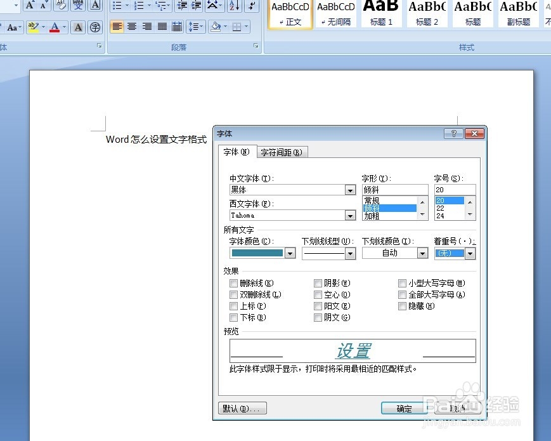
Task: Click the Borders icon
Action: point(237,27)
